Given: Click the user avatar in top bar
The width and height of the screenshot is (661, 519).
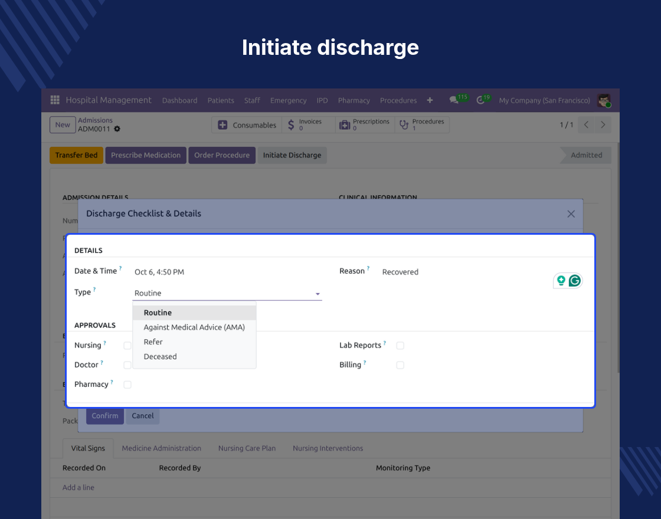Looking at the screenshot, I should coord(604,100).
